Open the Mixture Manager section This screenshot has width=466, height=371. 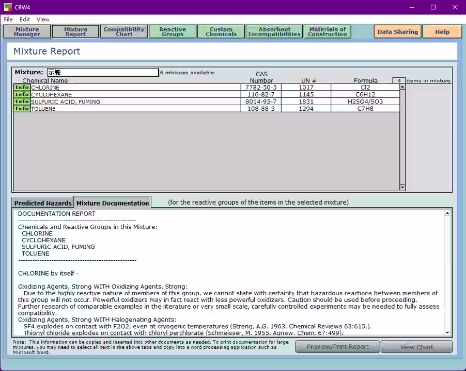click(27, 32)
